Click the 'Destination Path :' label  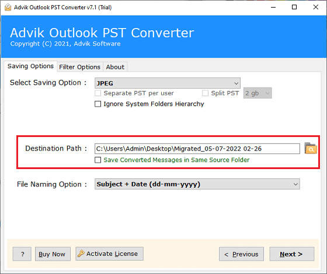pyautogui.click(x=56, y=149)
